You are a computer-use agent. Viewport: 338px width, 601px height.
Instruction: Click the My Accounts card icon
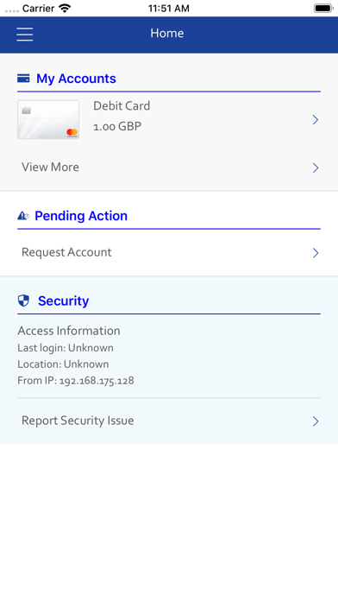point(23,79)
